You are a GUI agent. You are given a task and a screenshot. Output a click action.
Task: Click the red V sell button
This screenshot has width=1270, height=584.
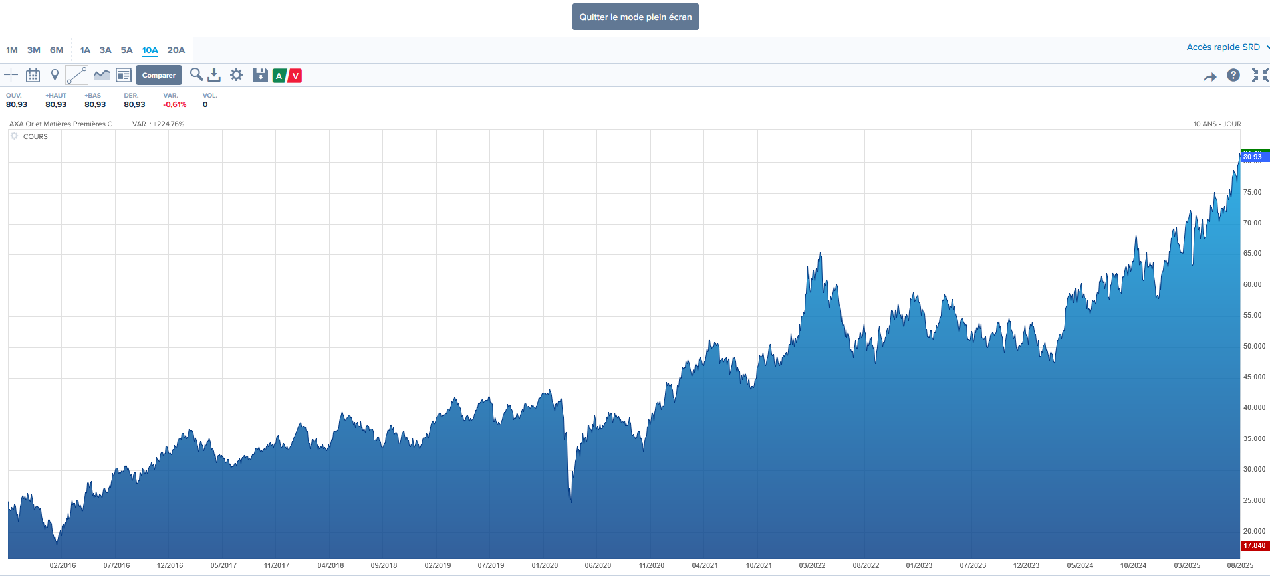[x=295, y=76]
